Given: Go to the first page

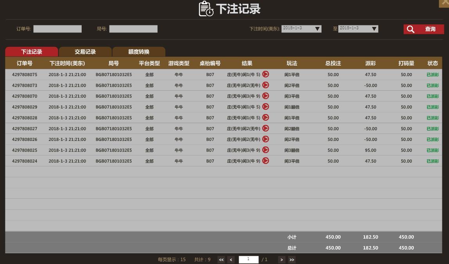Looking at the screenshot, I should (x=221, y=260).
